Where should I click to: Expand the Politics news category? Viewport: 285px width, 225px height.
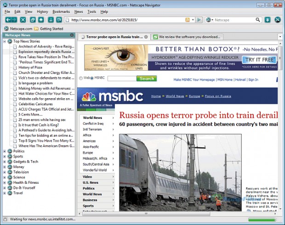tap(5, 151)
